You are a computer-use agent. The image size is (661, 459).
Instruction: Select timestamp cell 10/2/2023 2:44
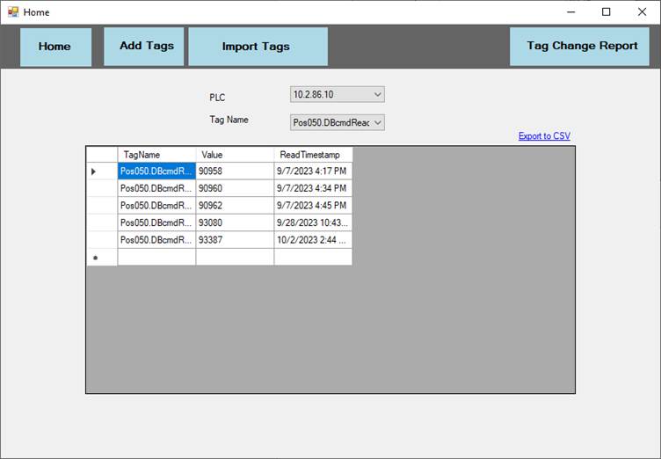click(312, 240)
